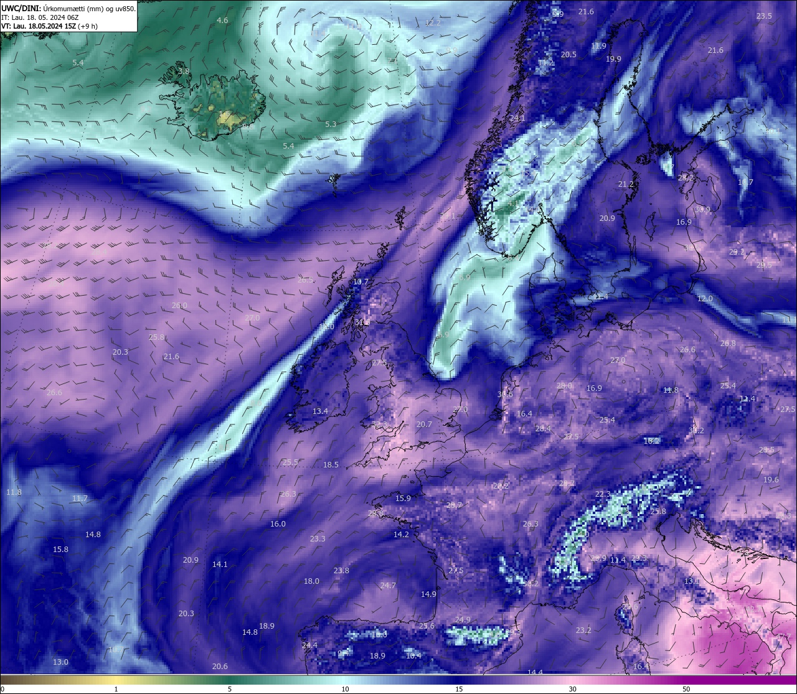
Task: Click the value '10.7' near Scotland
Action: (361, 282)
